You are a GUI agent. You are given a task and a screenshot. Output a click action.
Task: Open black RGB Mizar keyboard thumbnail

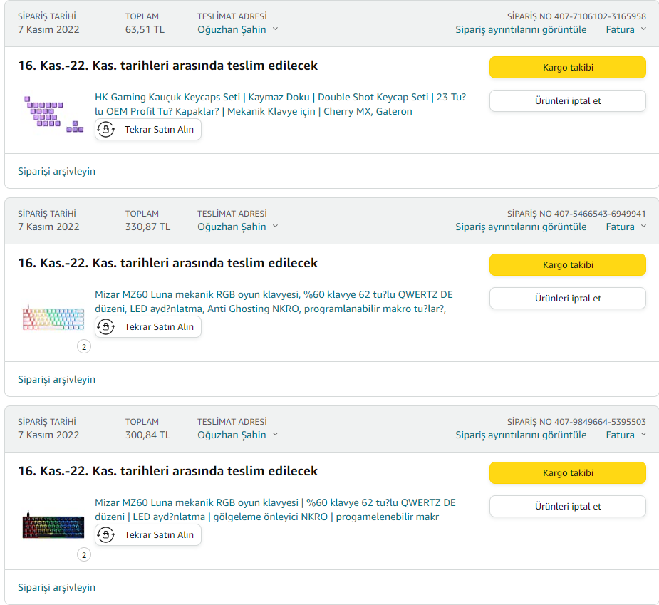53,526
